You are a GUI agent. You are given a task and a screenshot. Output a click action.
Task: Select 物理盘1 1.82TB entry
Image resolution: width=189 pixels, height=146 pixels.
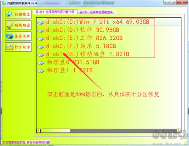70,70
